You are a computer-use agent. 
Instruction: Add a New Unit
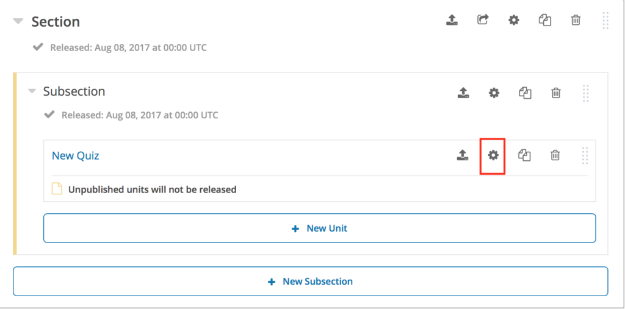pos(320,228)
